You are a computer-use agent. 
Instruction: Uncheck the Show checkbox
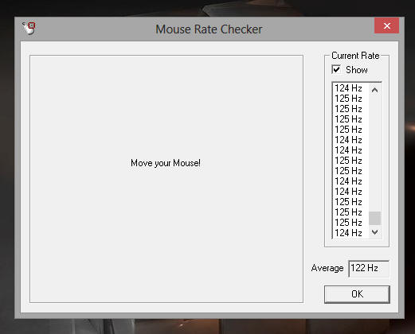(x=336, y=70)
